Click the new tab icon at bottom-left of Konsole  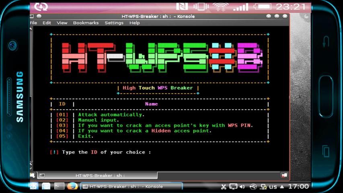(33, 175)
